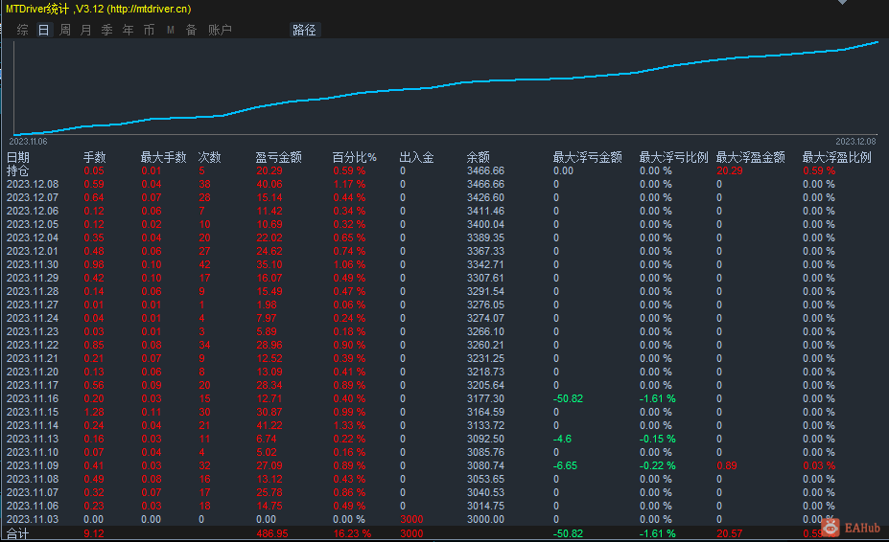Select the 2023.11.16 row date
Screen dimensions: 889x542
[x=33, y=398]
